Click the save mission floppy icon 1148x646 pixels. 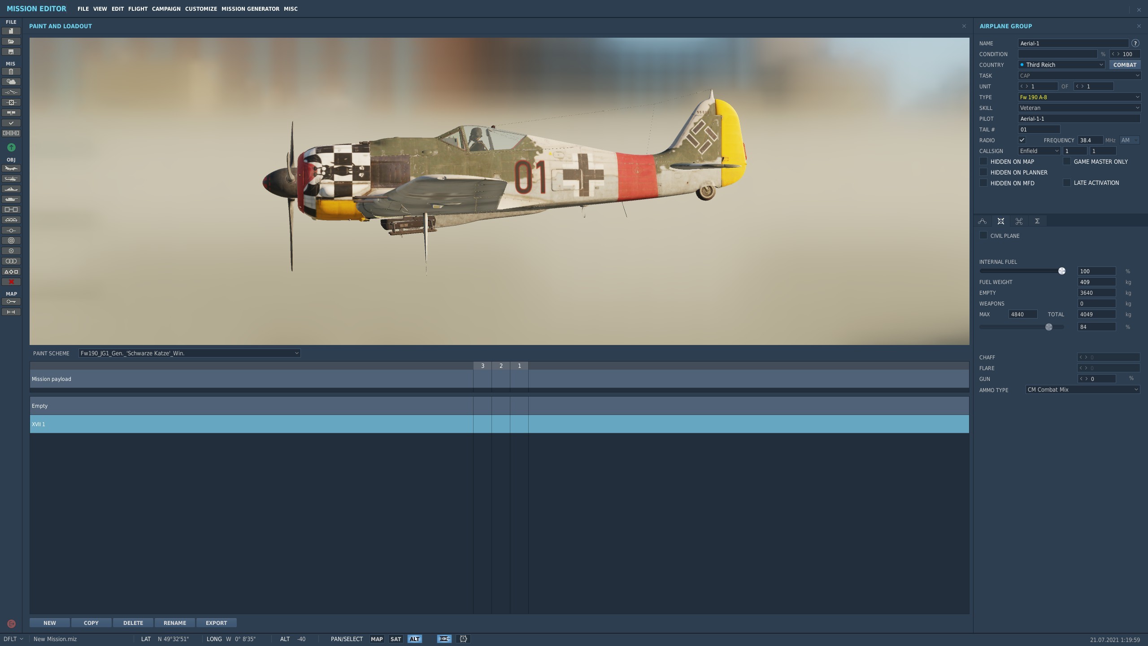[x=11, y=52]
